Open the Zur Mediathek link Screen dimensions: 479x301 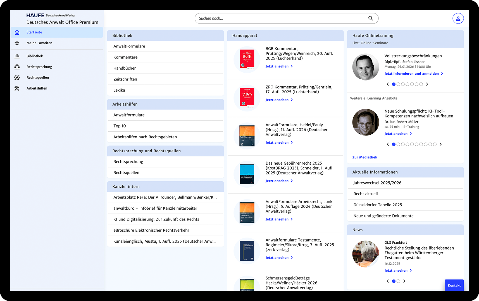(x=364, y=157)
